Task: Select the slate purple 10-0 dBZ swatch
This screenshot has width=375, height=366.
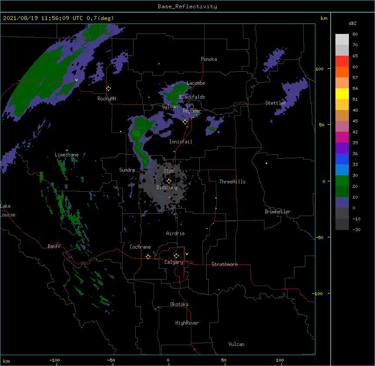Action: point(342,203)
